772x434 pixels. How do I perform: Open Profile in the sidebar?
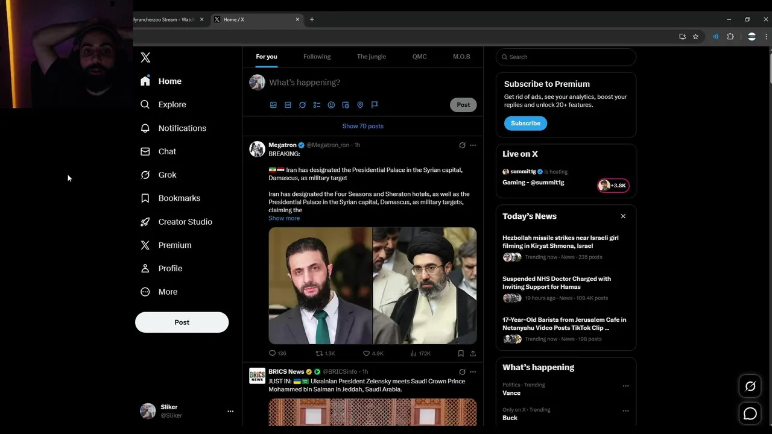tap(162, 268)
